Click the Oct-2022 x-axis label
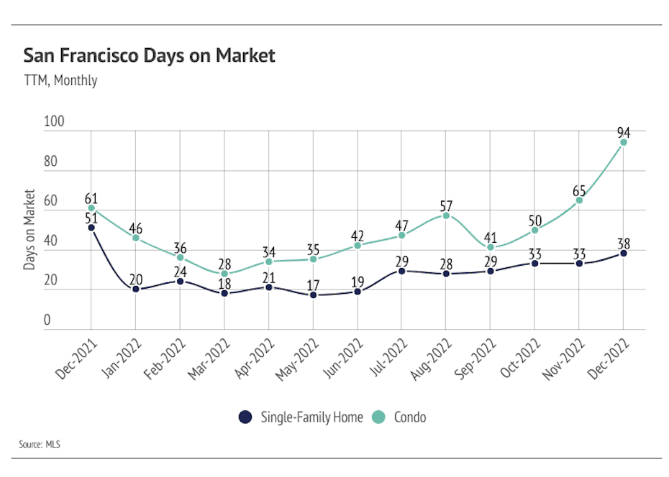Screen dimensions: 669x477 (520, 358)
